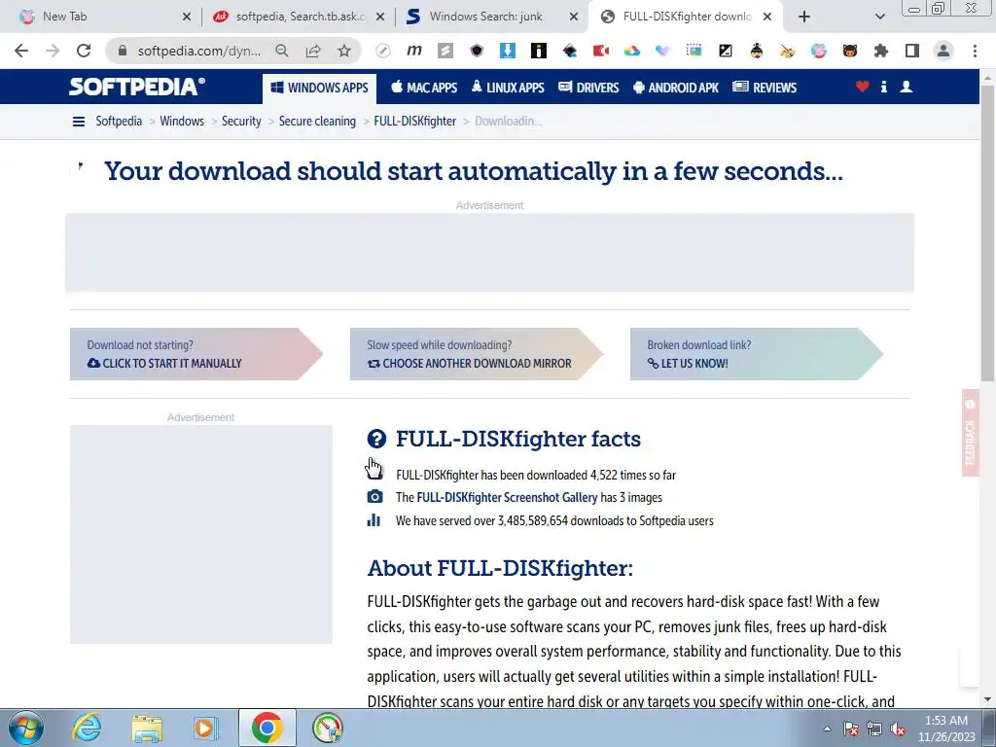This screenshot has height=747, width=996.
Task: Click the taskbar clock showing 1:53 AM
Action: click(945, 729)
